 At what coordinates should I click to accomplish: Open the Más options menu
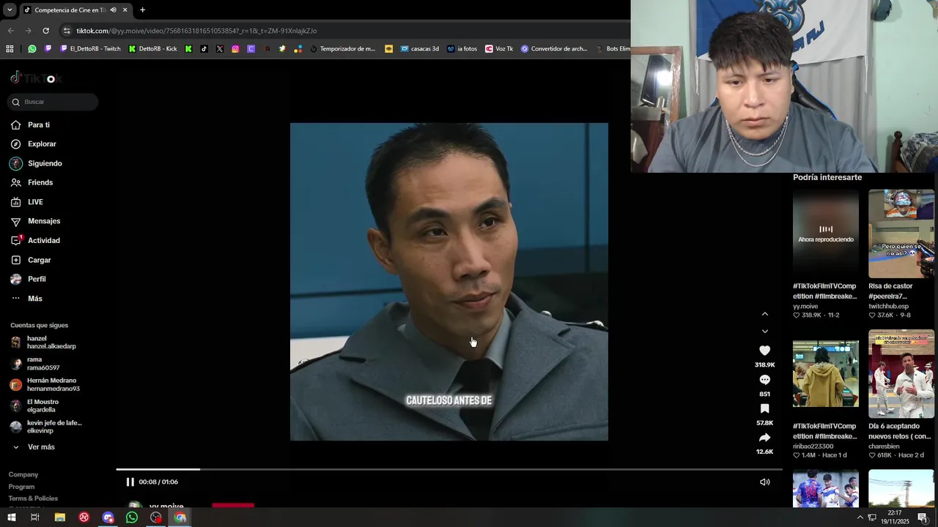coord(26,299)
